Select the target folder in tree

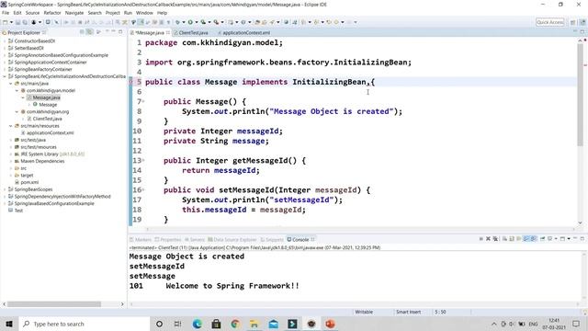coord(27,176)
